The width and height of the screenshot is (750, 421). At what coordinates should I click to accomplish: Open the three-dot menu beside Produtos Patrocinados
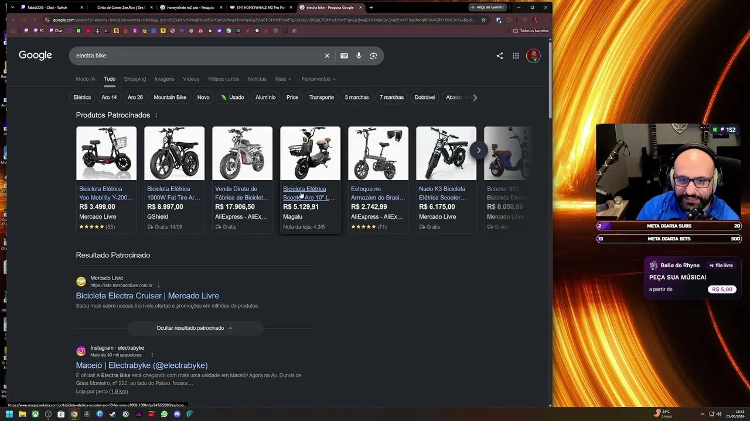(156, 115)
